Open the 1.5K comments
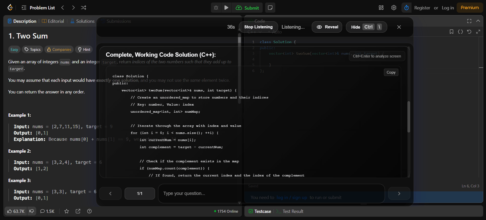This screenshot has width=486, height=220. 47,211
